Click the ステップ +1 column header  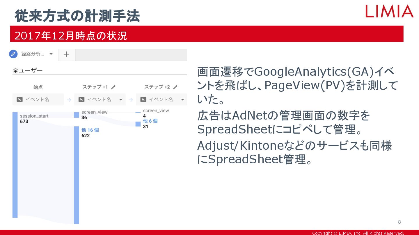pyautogui.click(x=95, y=87)
